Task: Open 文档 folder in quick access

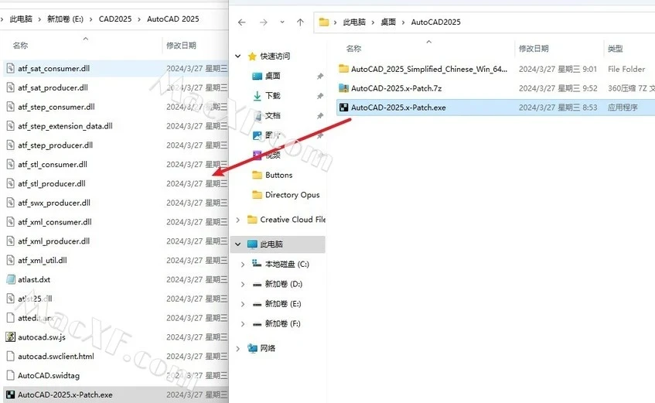Action: click(x=272, y=115)
